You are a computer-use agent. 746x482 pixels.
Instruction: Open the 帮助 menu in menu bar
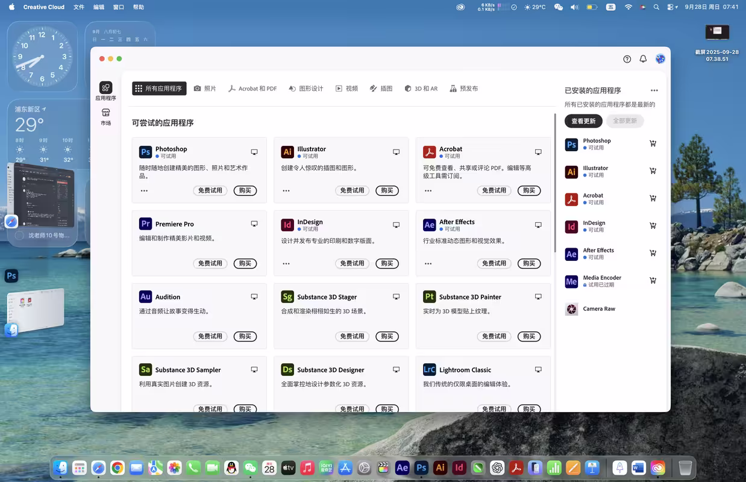(x=139, y=7)
